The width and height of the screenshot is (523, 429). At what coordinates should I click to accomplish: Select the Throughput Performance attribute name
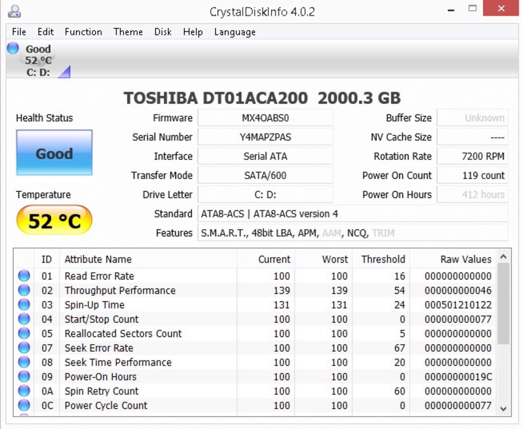(120, 290)
